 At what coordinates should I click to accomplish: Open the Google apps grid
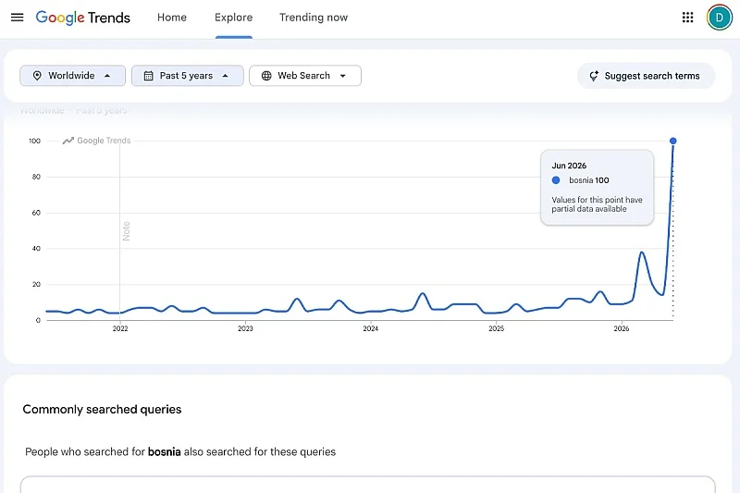(687, 18)
